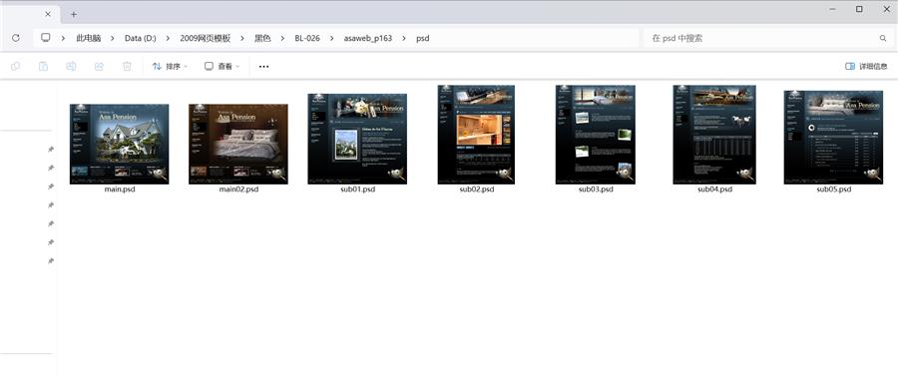Add a new tab with the plus button

click(73, 14)
